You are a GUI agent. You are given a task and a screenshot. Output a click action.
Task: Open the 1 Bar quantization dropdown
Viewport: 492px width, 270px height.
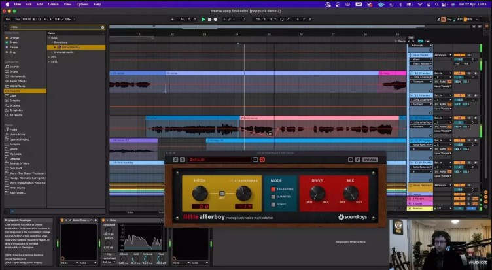click(70, 19)
